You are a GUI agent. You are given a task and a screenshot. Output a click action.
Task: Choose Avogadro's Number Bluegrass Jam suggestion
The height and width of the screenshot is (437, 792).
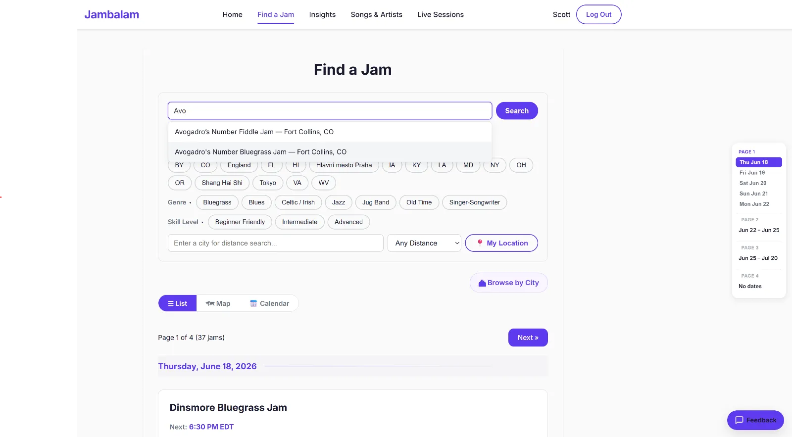[330, 152]
